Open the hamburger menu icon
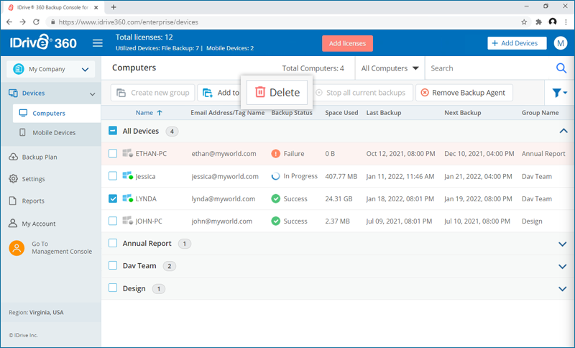The image size is (575, 348). (98, 43)
